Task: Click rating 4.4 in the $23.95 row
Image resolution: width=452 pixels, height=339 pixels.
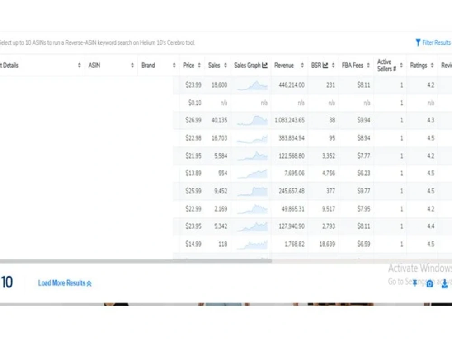Action: pos(431,226)
